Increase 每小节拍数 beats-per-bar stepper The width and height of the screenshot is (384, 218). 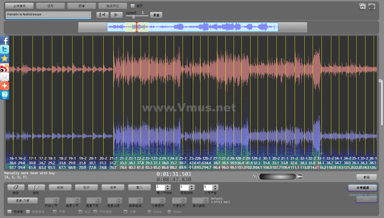(x=168, y=186)
